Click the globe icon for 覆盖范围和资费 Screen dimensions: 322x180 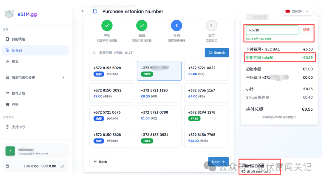pos(7,77)
